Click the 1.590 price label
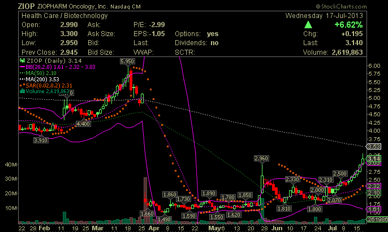This screenshot has height=232, width=388. [x=189, y=216]
